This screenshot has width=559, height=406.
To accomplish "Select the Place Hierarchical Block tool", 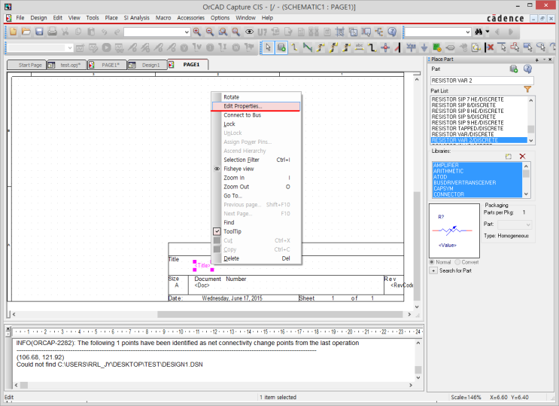I will tap(437, 47).
